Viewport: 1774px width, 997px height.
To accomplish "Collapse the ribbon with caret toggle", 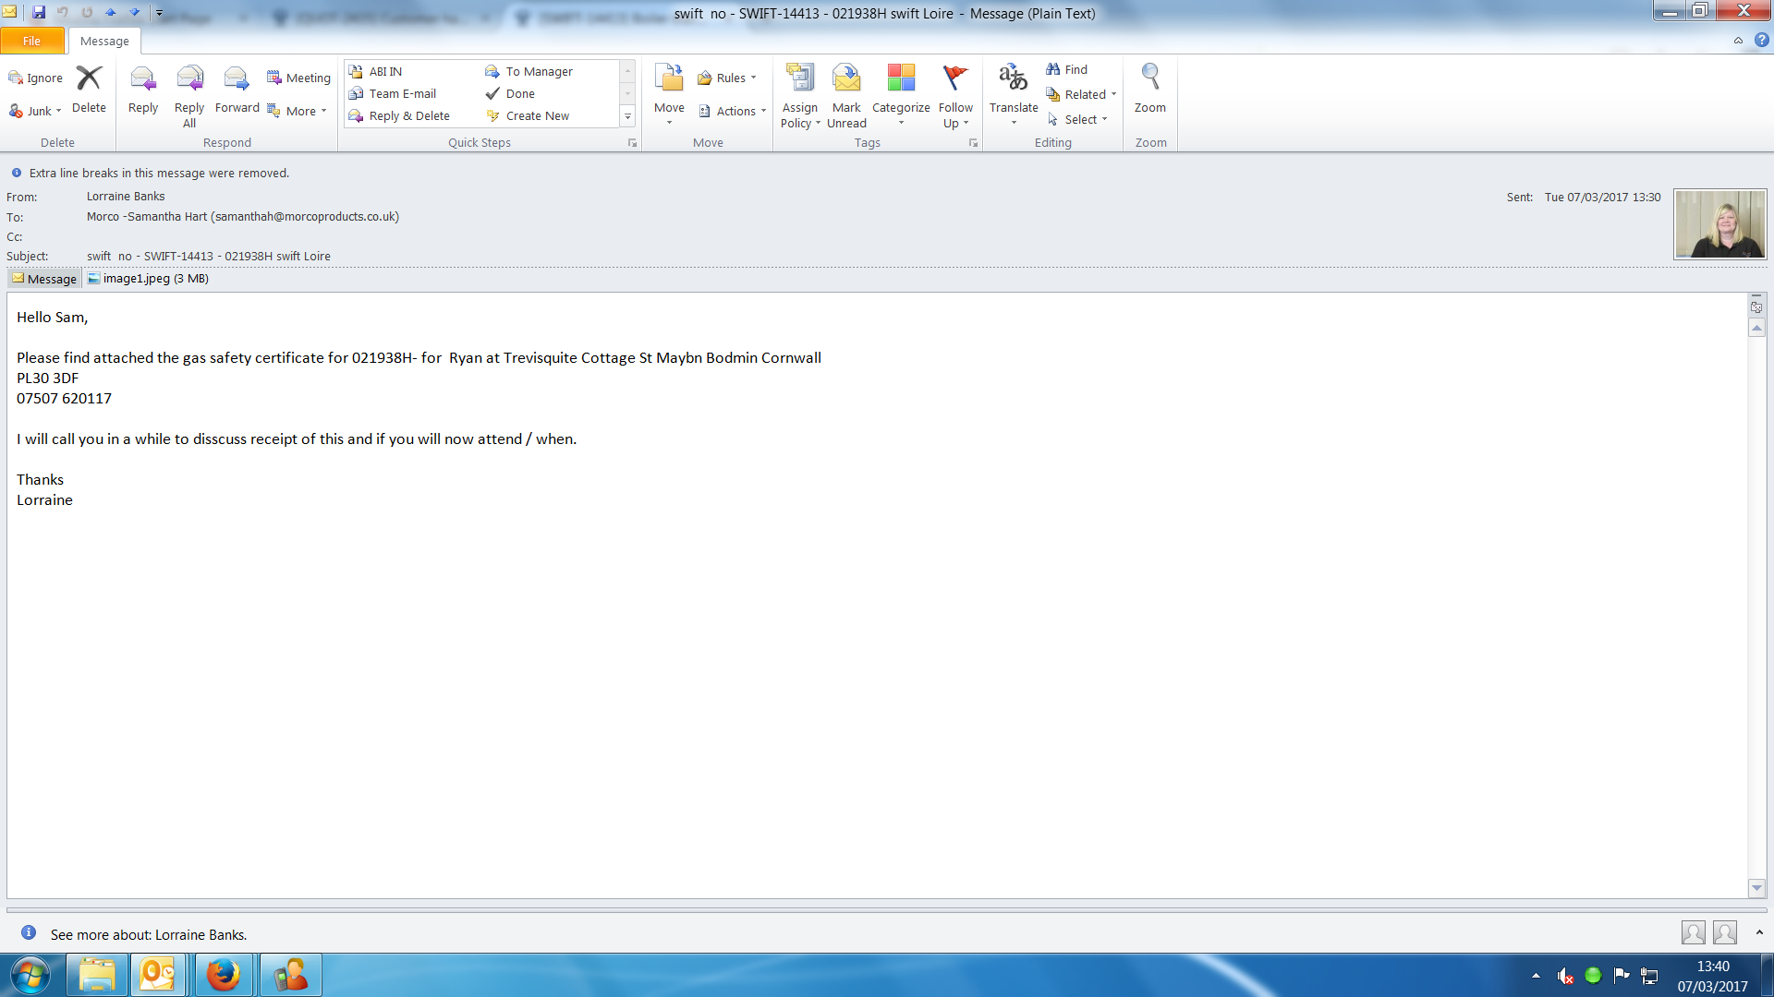I will coord(1738,41).
